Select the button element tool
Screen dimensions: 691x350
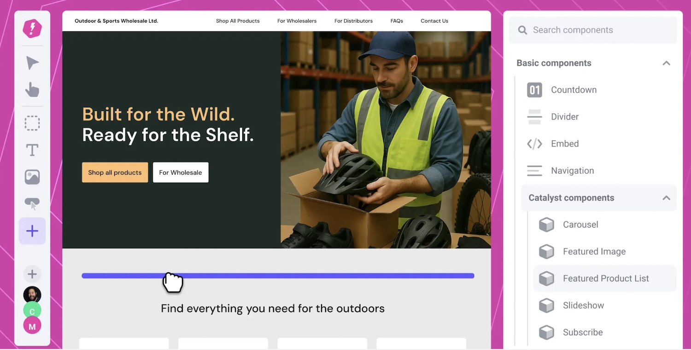click(x=32, y=204)
